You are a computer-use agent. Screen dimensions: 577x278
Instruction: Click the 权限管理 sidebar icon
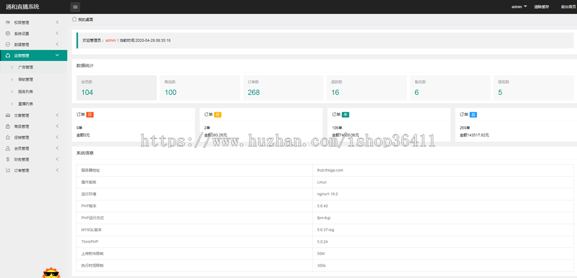[8, 22]
